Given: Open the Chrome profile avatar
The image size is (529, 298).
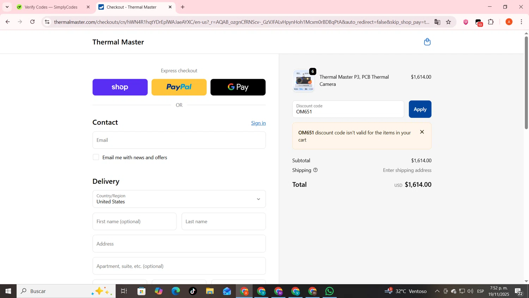Looking at the screenshot, I should [509, 22].
